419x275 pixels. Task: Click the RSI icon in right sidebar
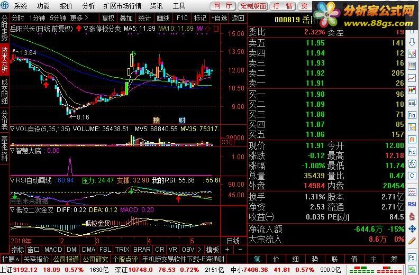coord(412,204)
